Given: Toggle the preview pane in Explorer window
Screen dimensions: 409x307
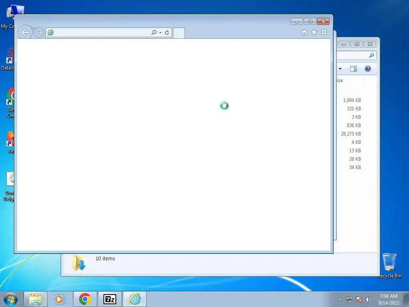Looking at the screenshot, I should 353,69.
